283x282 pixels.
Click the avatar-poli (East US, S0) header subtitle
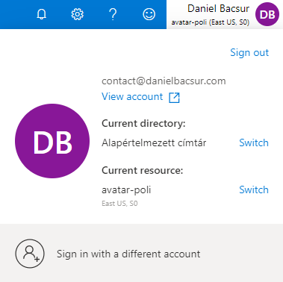pos(211,22)
